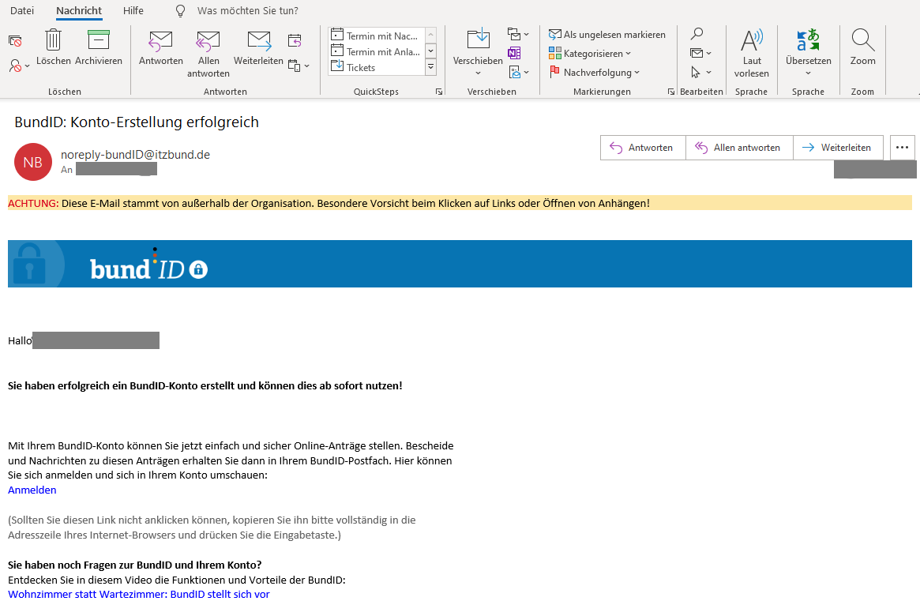Image resolution: width=920 pixels, height=616 pixels.
Task: Click Weiterleiten button in message header
Action: 838,148
